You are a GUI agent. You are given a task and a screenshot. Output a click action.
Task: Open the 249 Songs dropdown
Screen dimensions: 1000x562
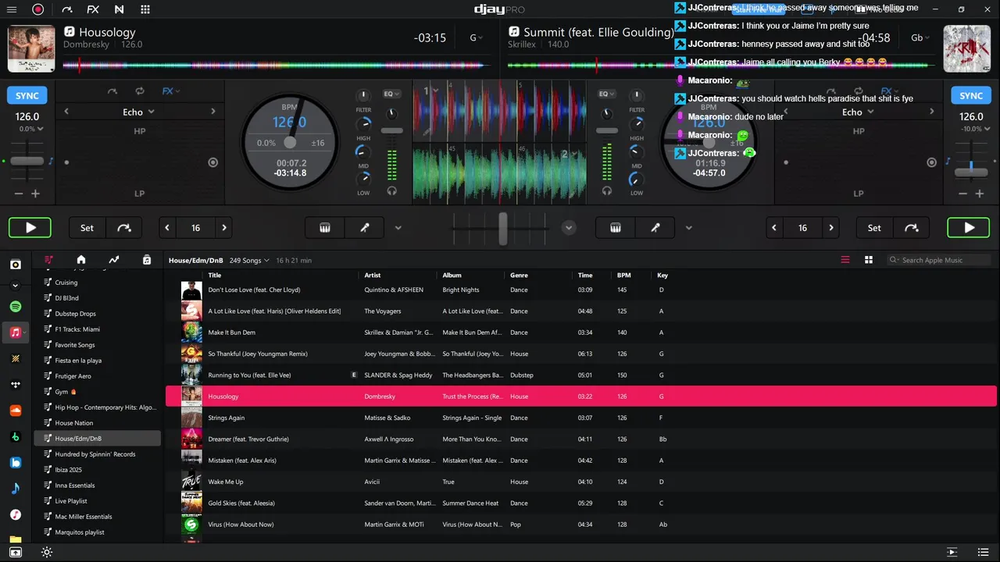249,260
